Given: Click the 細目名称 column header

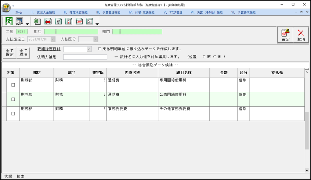Looking at the screenshot, I should click(184, 73).
